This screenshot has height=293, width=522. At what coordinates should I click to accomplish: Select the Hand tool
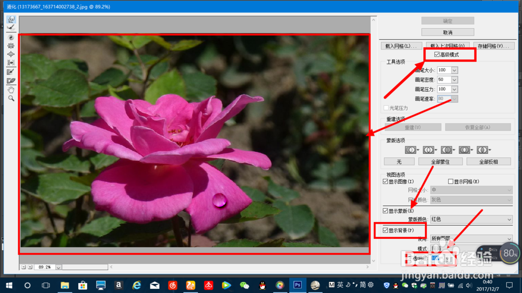click(x=11, y=90)
